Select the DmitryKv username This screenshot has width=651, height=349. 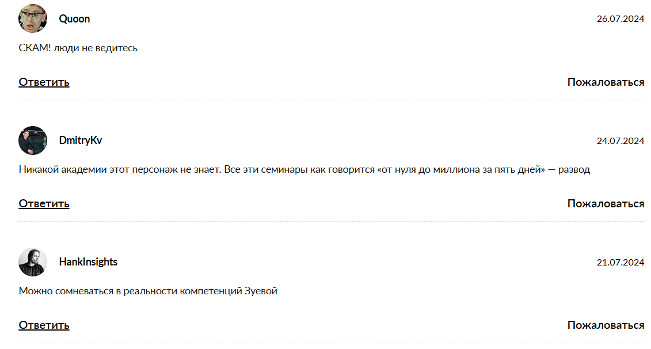80,140
